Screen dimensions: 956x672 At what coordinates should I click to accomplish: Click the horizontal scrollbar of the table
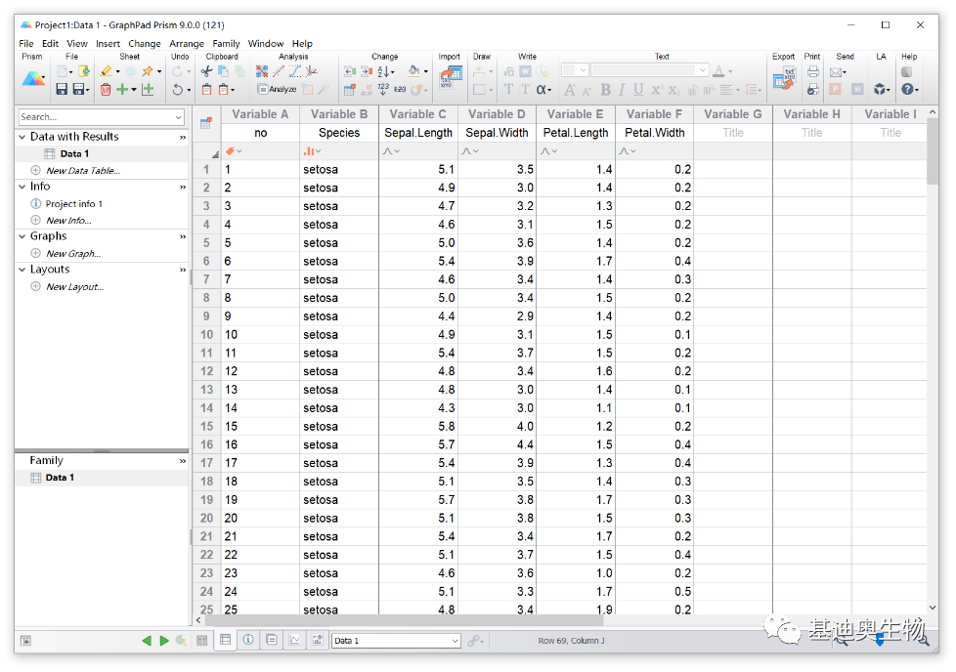point(405,620)
